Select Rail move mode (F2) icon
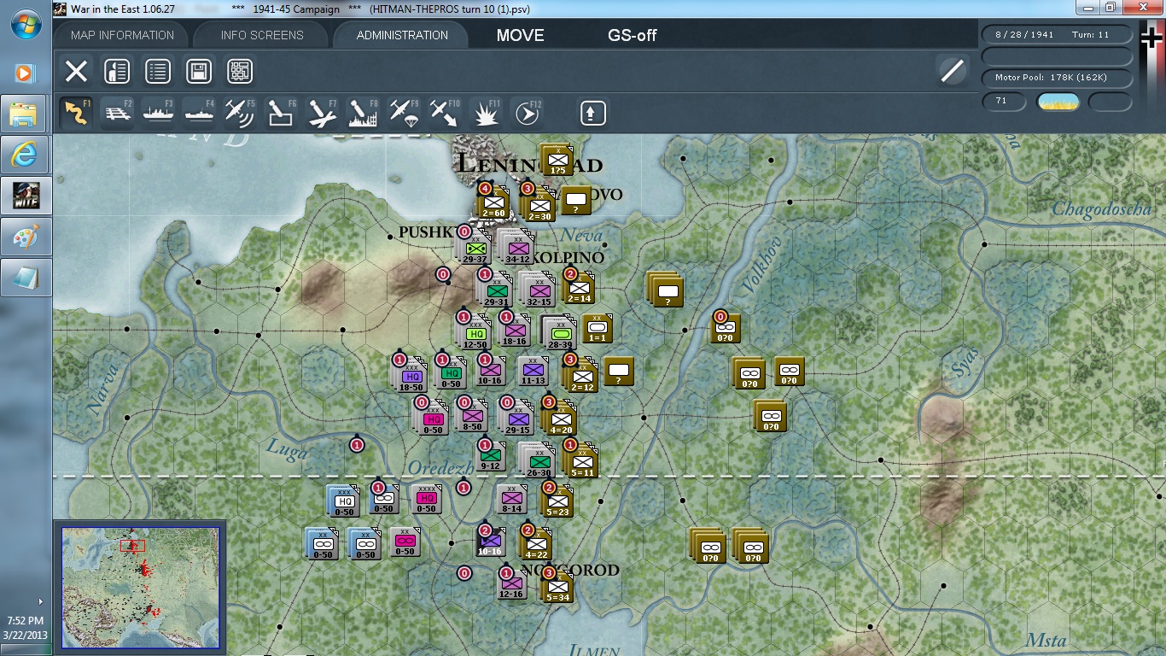This screenshot has width=1166, height=656. click(x=117, y=113)
